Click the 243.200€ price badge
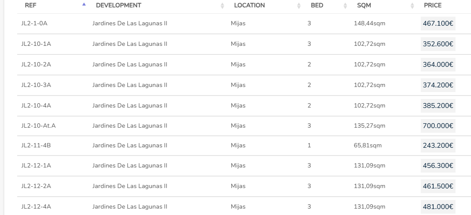Screen dimensions: 471x215 tap(438, 146)
